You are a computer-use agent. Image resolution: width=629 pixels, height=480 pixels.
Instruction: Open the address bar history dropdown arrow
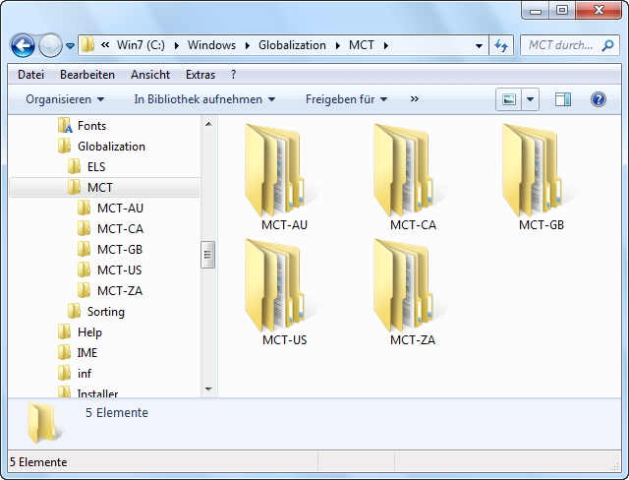click(x=479, y=45)
